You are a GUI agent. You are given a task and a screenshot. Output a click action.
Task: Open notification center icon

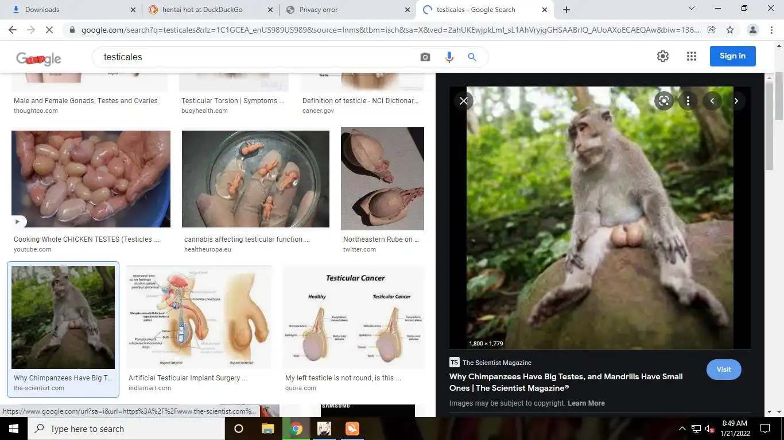tap(764, 429)
